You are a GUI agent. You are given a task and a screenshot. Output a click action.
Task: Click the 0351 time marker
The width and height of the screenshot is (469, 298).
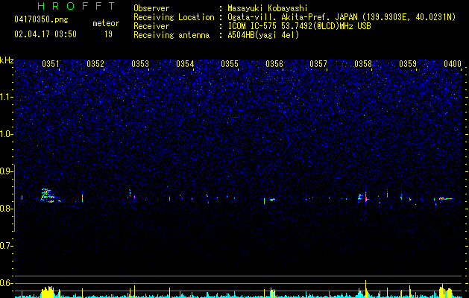(x=50, y=64)
